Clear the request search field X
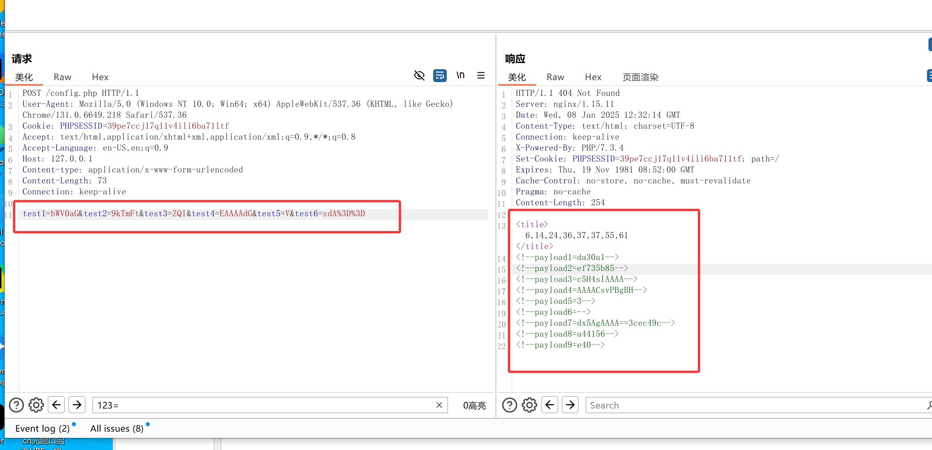This screenshot has width=932, height=450. [439, 405]
